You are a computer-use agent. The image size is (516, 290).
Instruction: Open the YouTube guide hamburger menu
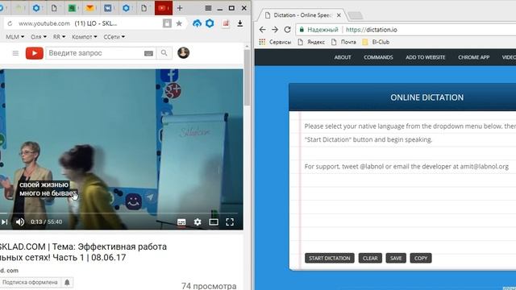(15, 53)
